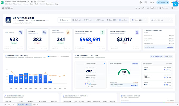Click the Gemini sparkle icon

172,2
